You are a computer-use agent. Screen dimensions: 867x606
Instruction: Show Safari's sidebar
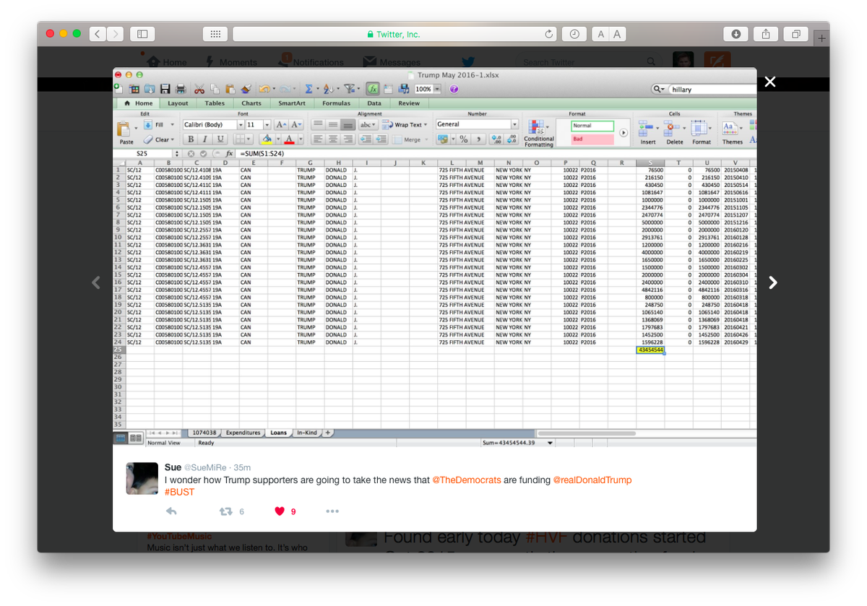[142, 34]
